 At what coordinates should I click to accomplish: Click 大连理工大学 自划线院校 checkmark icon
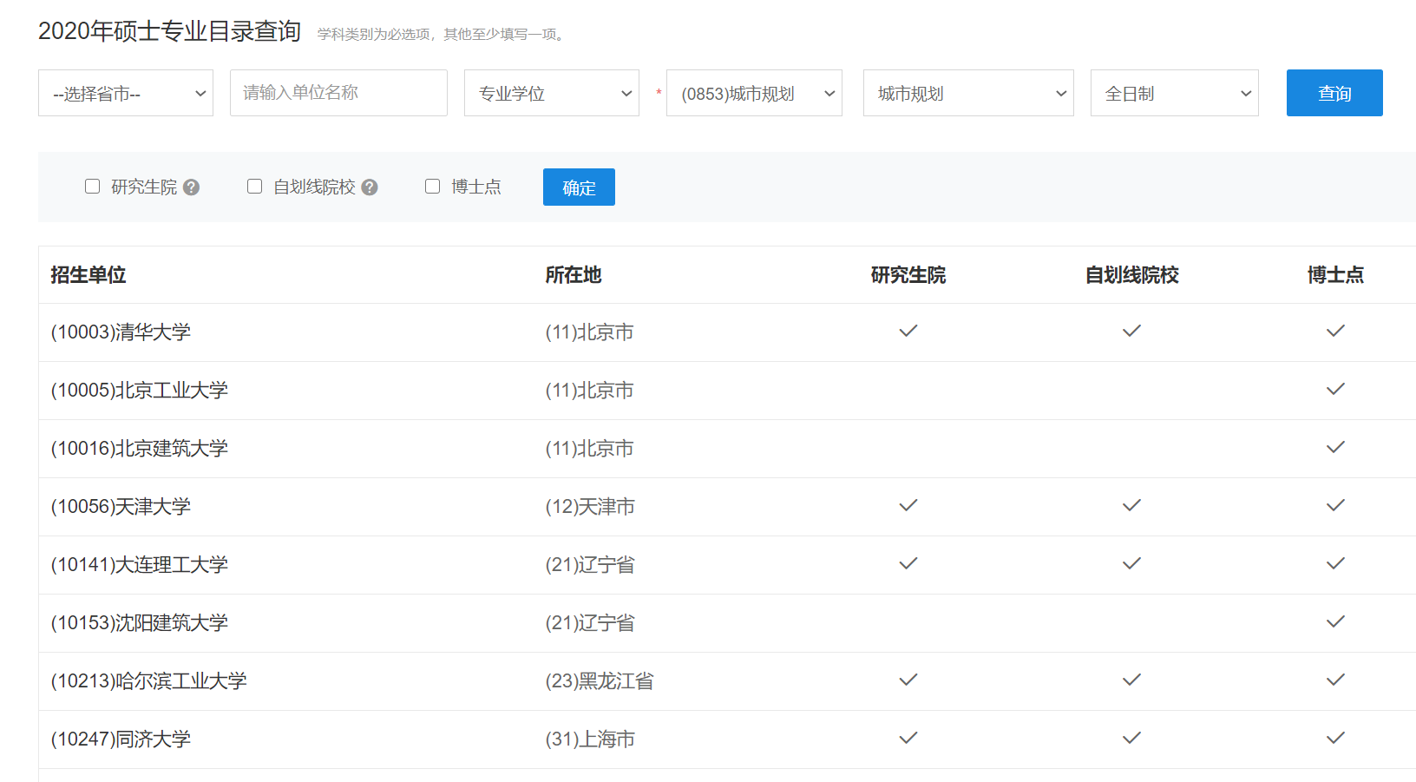pos(1131,563)
